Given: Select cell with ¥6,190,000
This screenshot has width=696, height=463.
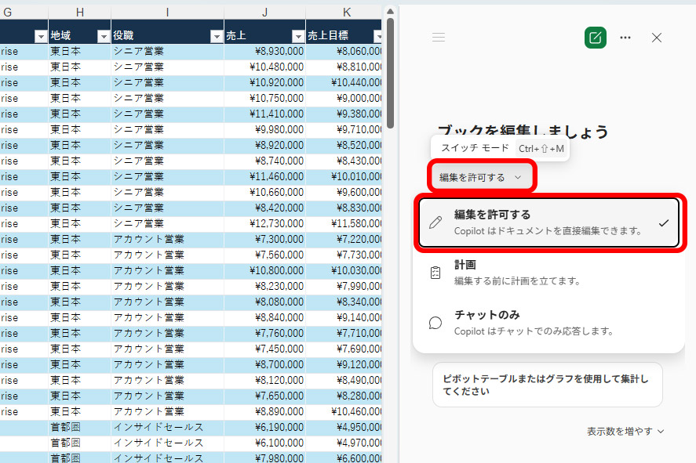Looking at the screenshot, I should click(265, 428).
